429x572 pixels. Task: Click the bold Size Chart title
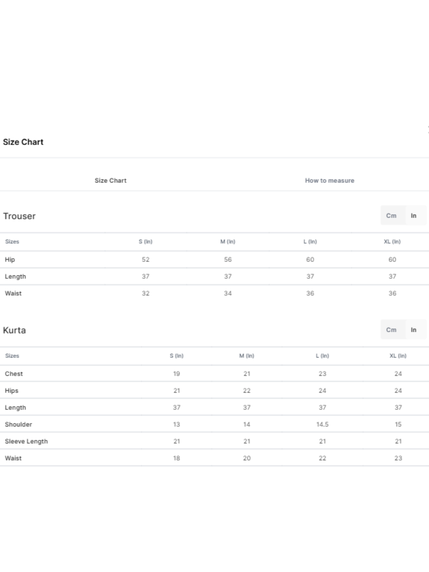point(23,142)
